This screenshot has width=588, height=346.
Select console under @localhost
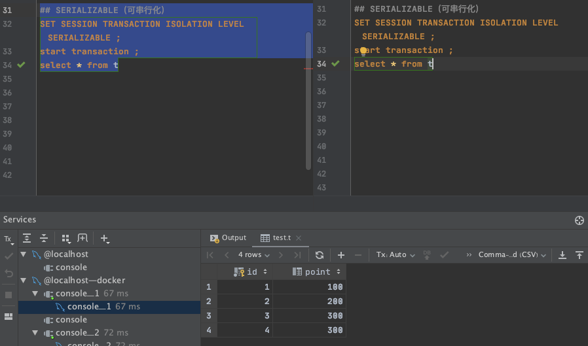pyautogui.click(x=71, y=268)
